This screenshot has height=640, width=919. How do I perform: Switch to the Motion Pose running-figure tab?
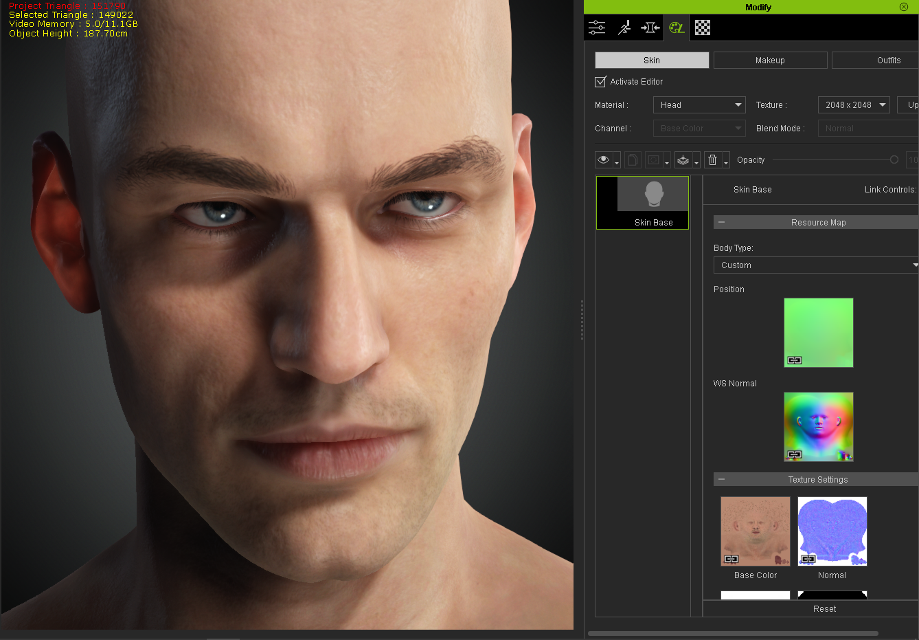click(x=624, y=27)
